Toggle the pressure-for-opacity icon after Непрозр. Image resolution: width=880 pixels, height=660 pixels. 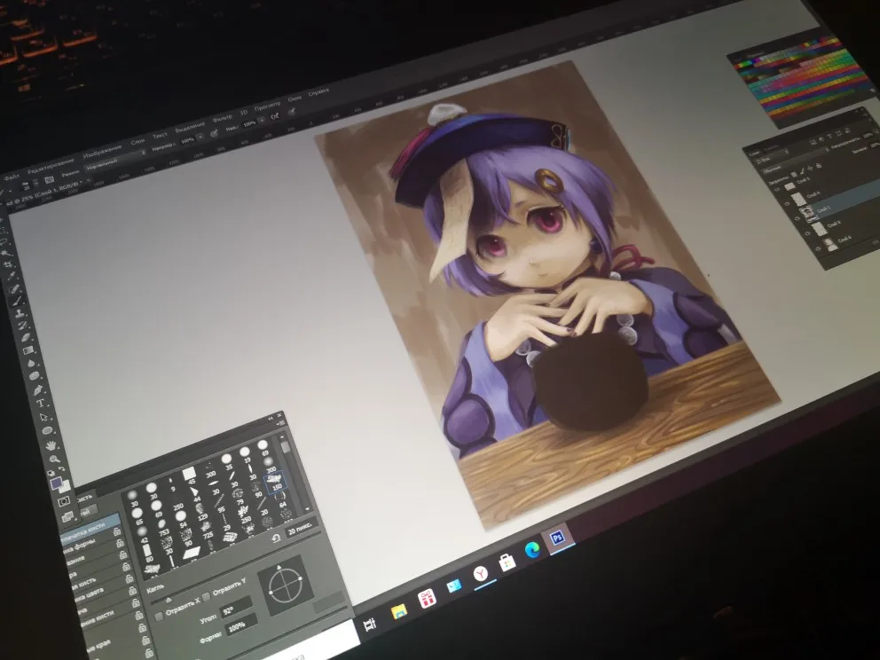pyautogui.click(x=214, y=134)
